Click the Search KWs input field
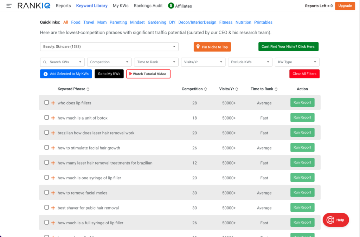This screenshot has width=360, height=237. coord(62,62)
